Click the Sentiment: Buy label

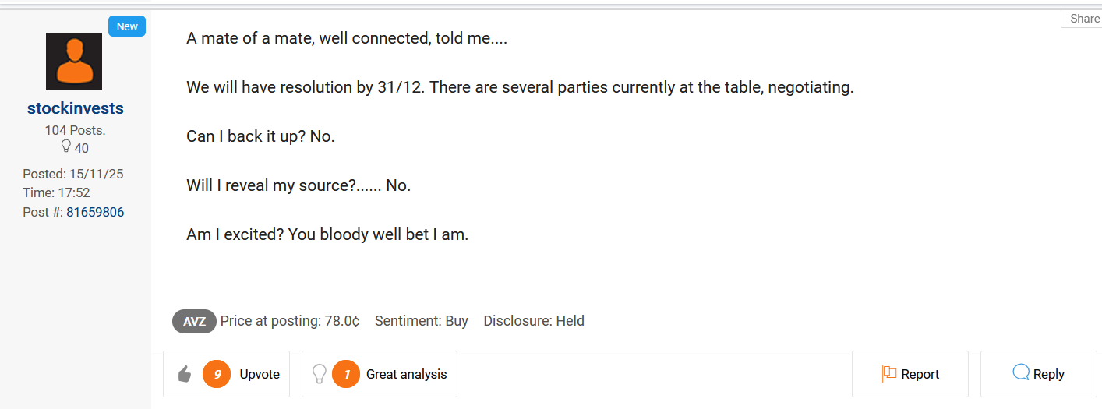point(421,321)
